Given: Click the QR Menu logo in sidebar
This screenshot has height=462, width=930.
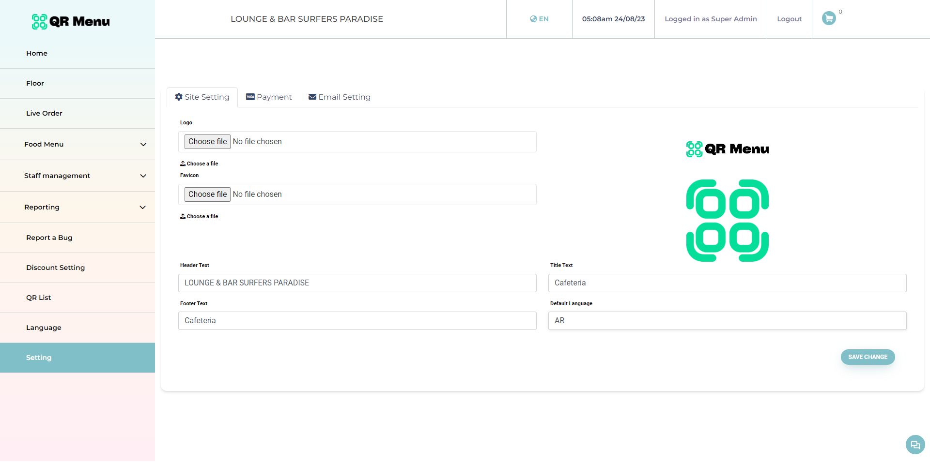Looking at the screenshot, I should coord(71,21).
